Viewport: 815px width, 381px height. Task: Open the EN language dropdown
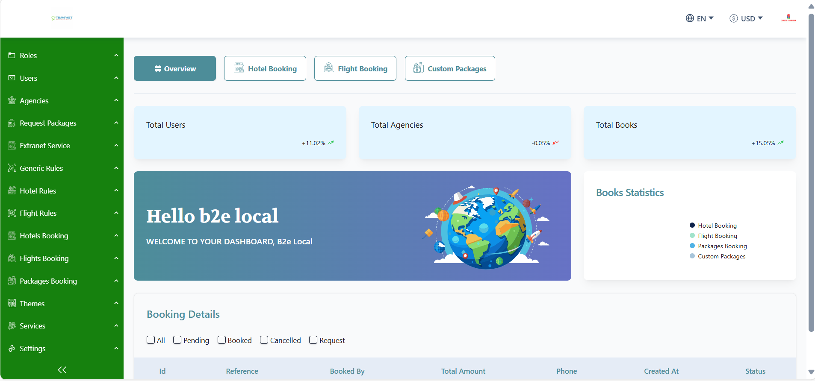tap(700, 18)
